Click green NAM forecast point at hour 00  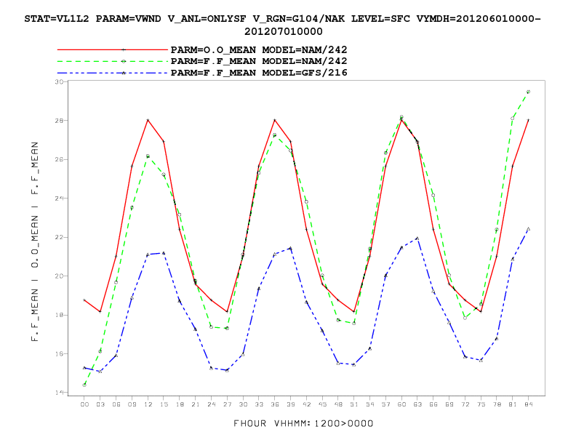click(x=84, y=385)
